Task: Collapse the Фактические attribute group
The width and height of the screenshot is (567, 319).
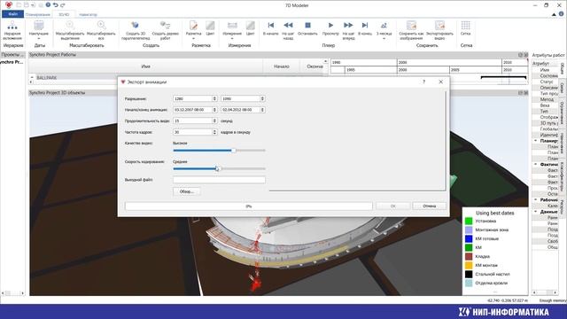Action: [535, 164]
